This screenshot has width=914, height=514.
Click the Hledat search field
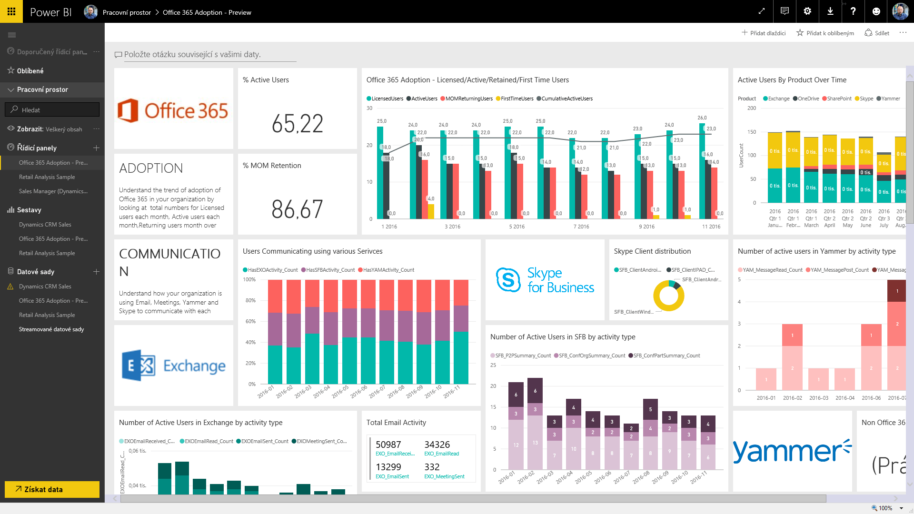[52, 109]
